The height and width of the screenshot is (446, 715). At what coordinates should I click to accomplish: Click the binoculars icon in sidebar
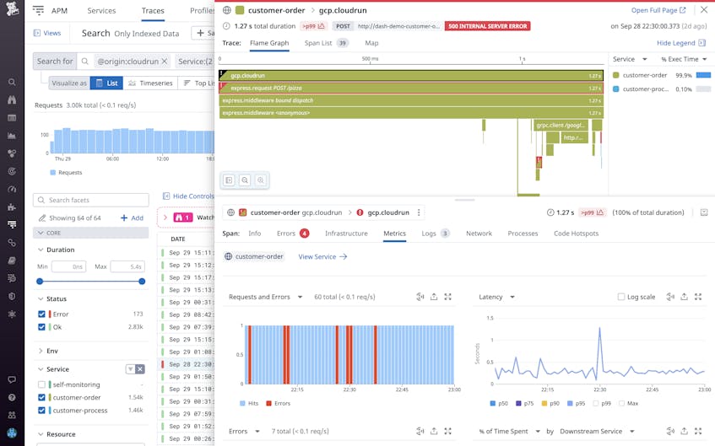[12, 99]
